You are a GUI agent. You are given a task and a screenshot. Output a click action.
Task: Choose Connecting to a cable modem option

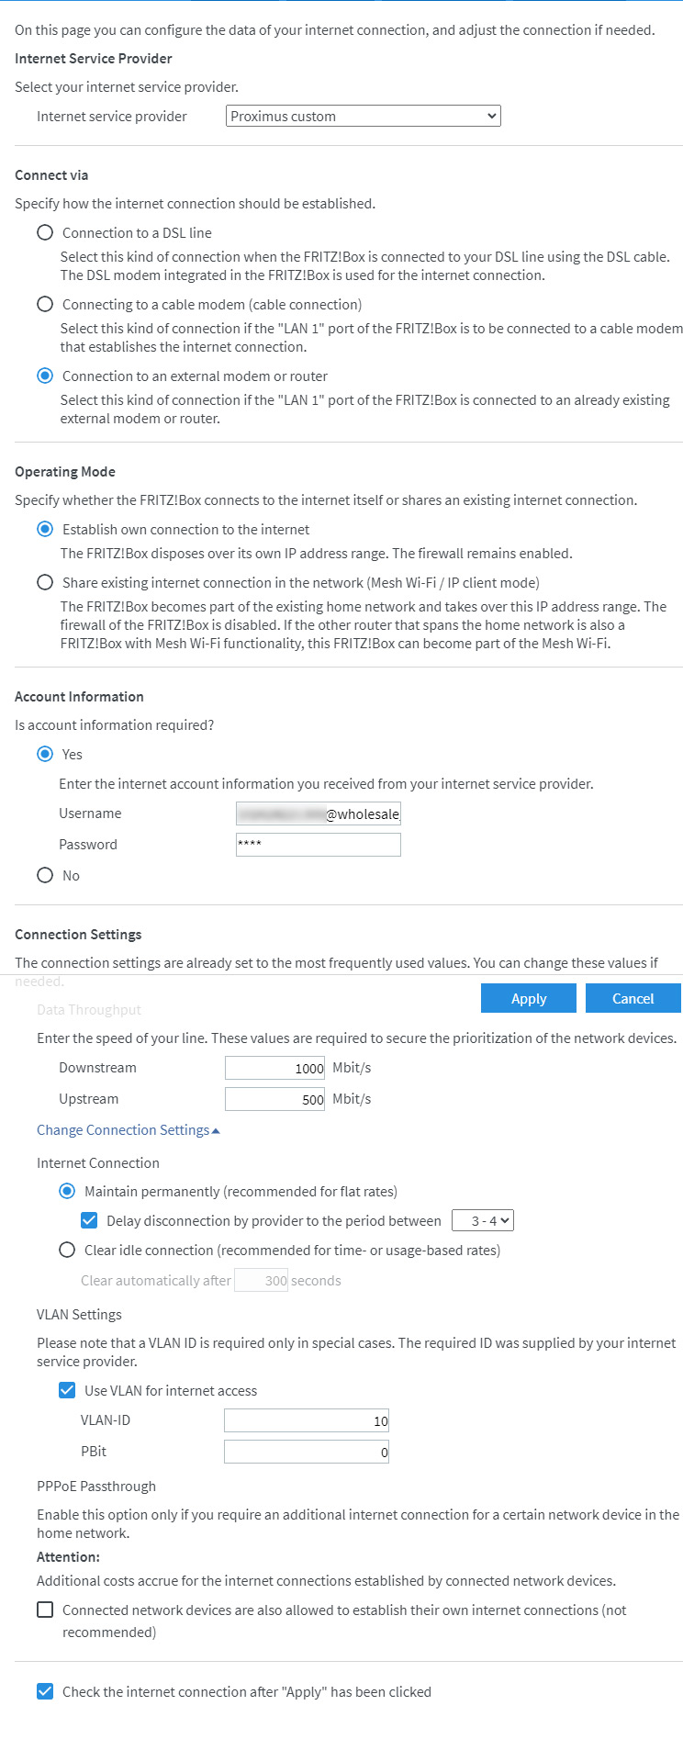(45, 305)
